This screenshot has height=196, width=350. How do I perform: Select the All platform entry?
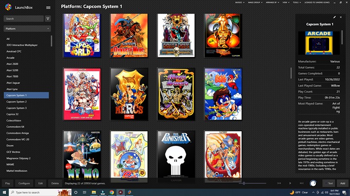(26, 39)
